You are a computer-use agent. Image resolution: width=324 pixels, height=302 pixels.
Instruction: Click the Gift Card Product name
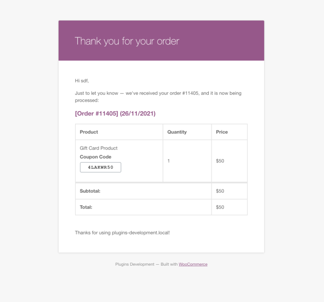point(99,148)
